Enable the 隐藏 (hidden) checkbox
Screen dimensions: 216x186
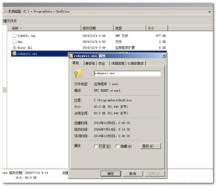pos(117,146)
